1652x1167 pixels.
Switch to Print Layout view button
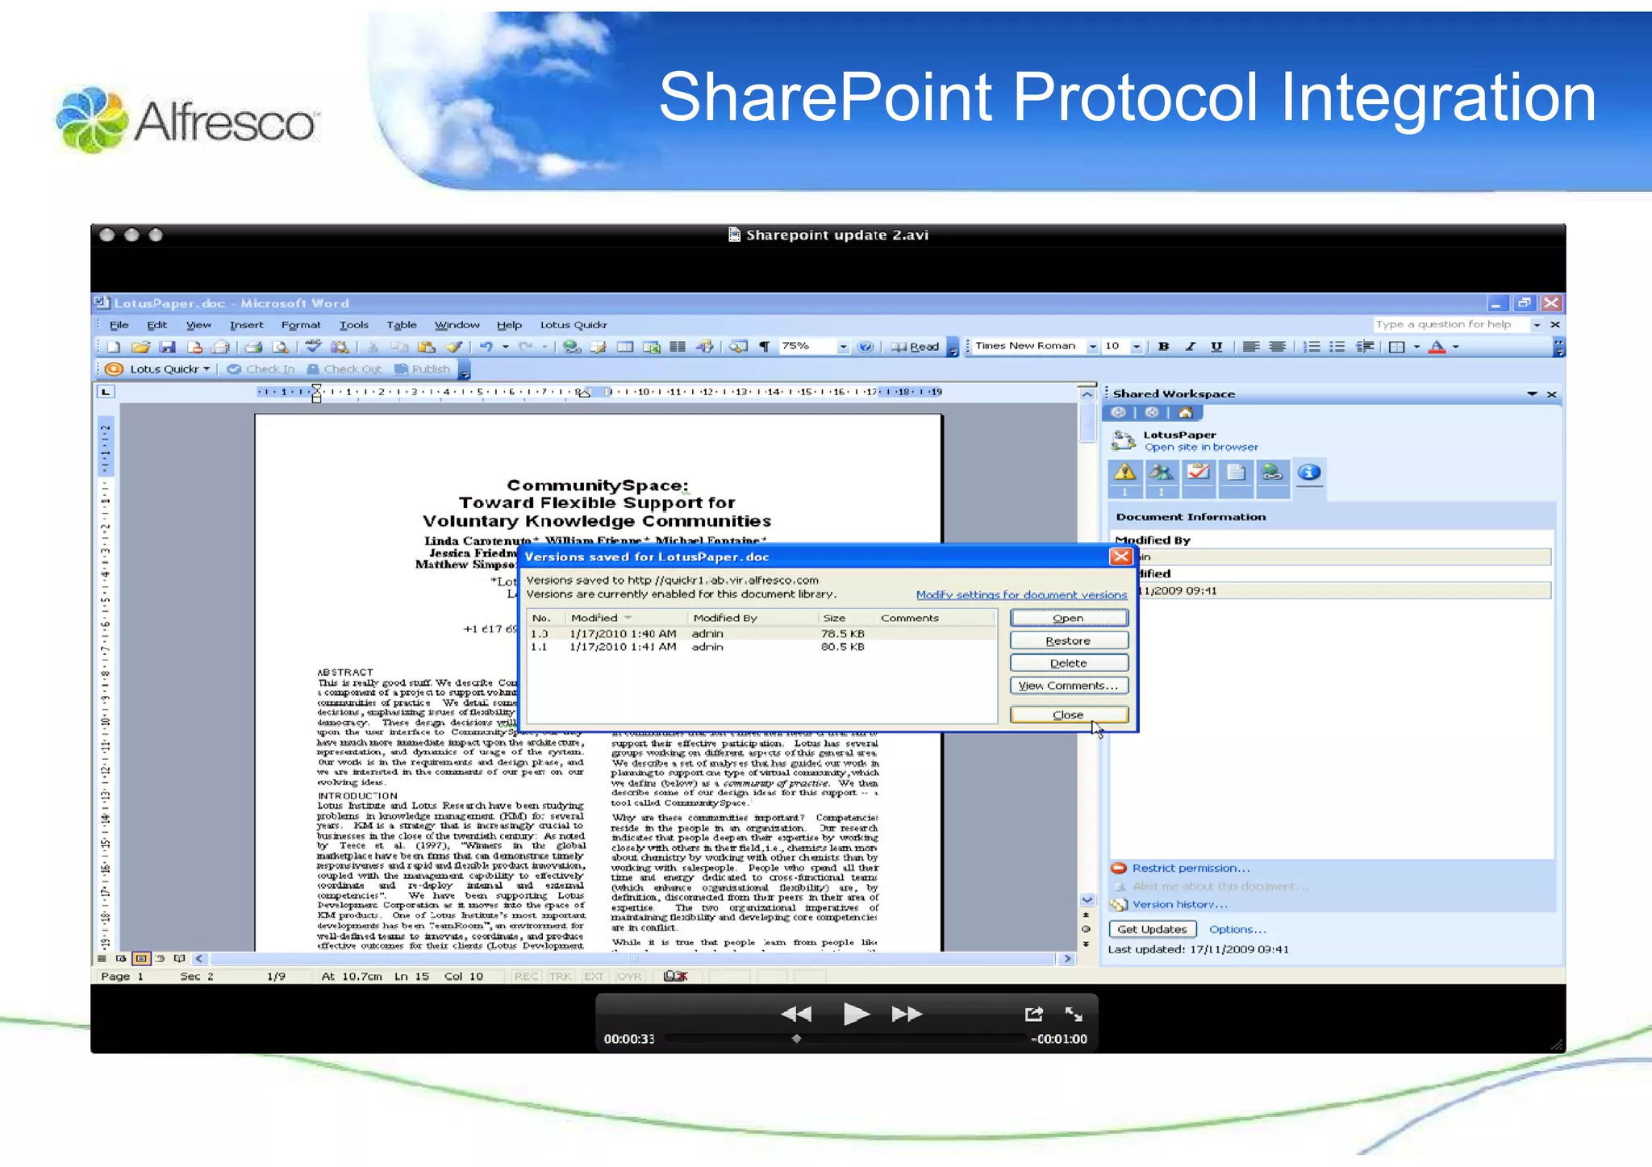click(x=141, y=959)
